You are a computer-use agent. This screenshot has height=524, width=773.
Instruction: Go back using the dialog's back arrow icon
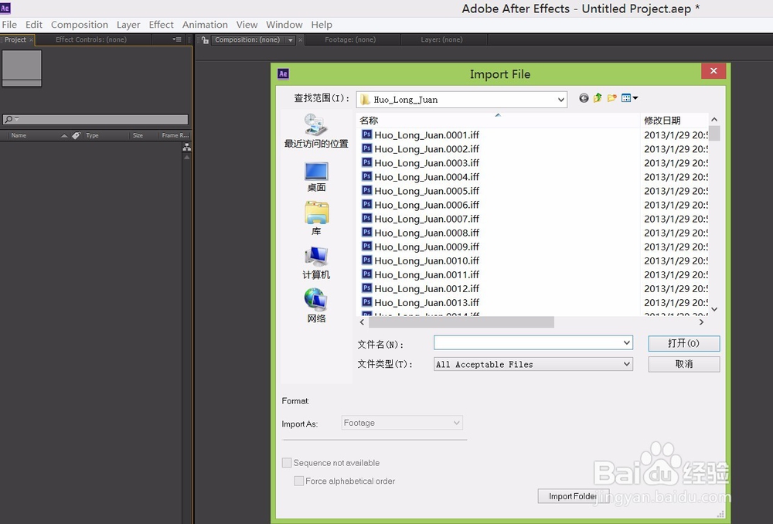tap(584, 98)
